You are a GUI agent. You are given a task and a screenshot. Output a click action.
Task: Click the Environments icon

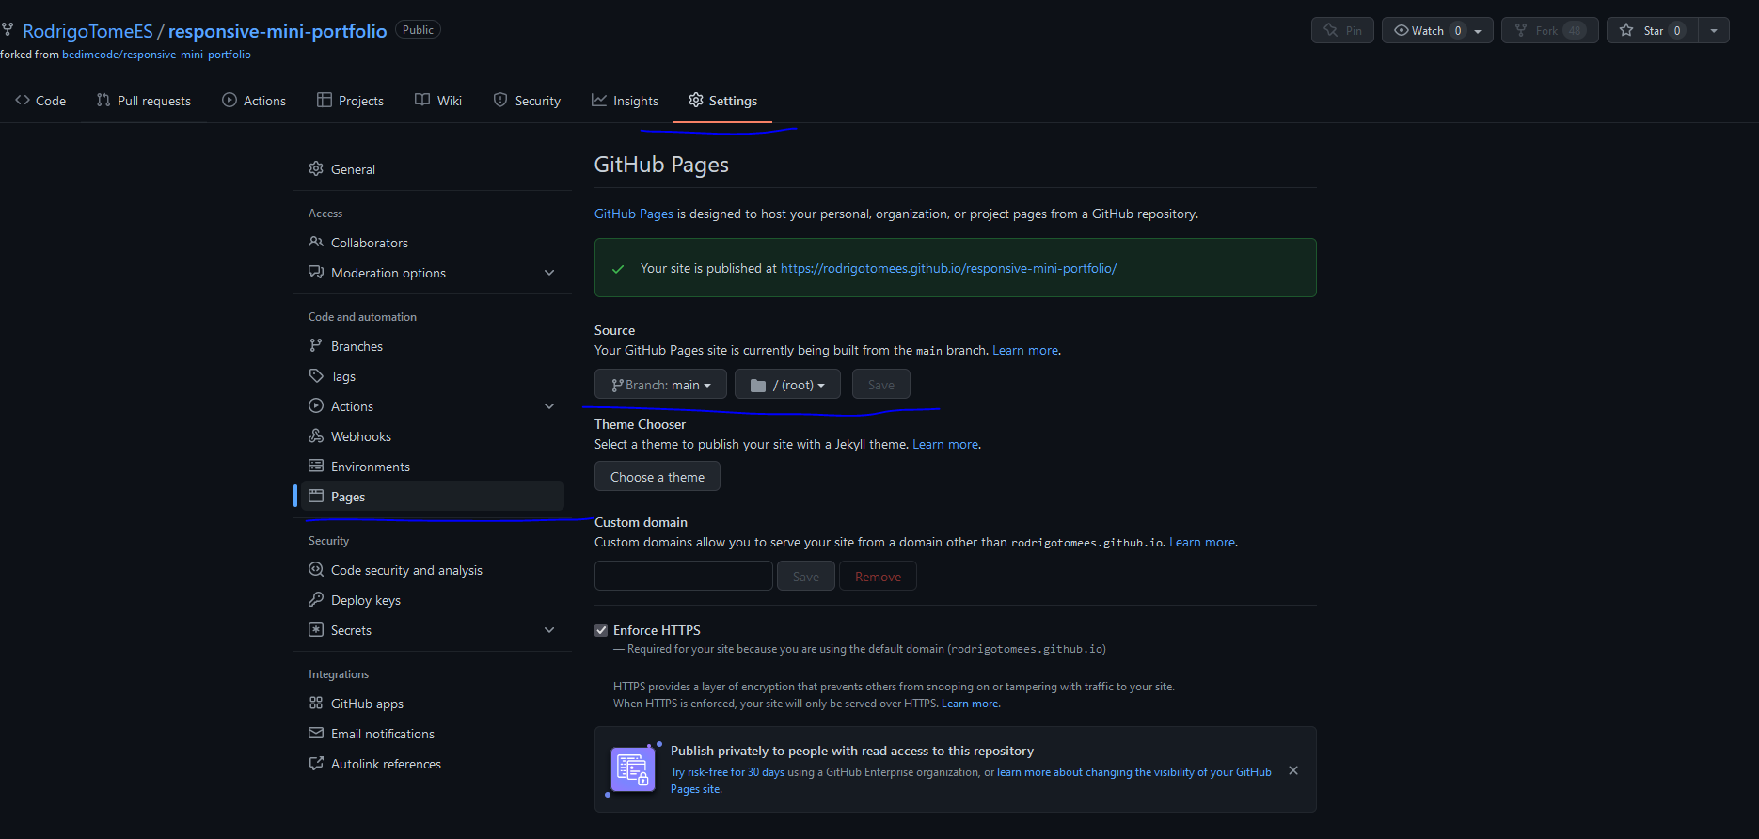point(316,466)
